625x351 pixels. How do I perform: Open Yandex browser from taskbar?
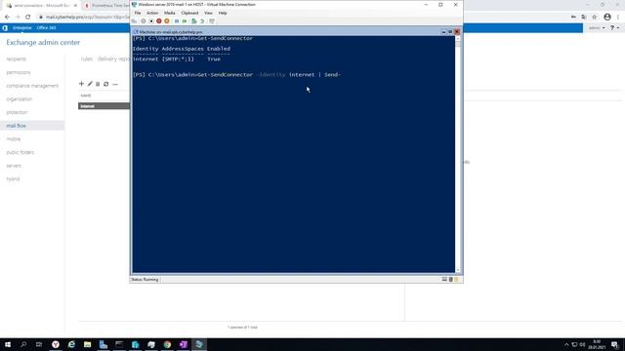click(56, 344)
